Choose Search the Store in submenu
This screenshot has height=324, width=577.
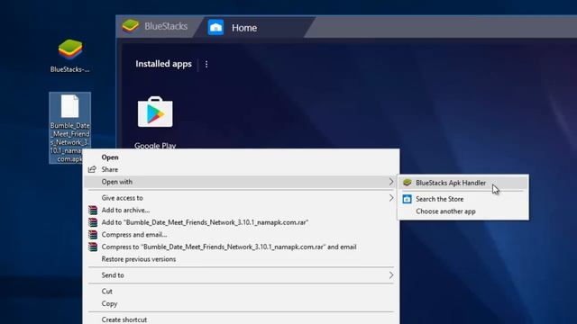coord(439,199)
